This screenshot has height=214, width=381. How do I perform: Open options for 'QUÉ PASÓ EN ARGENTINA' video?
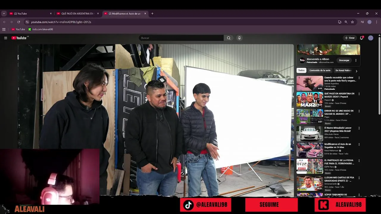[x=359, y=94]
